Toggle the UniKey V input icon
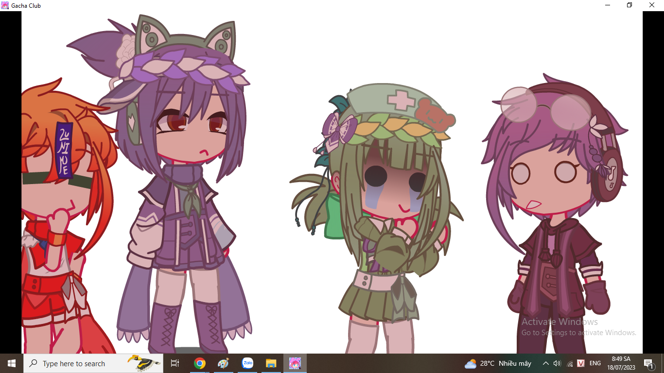 581,363
